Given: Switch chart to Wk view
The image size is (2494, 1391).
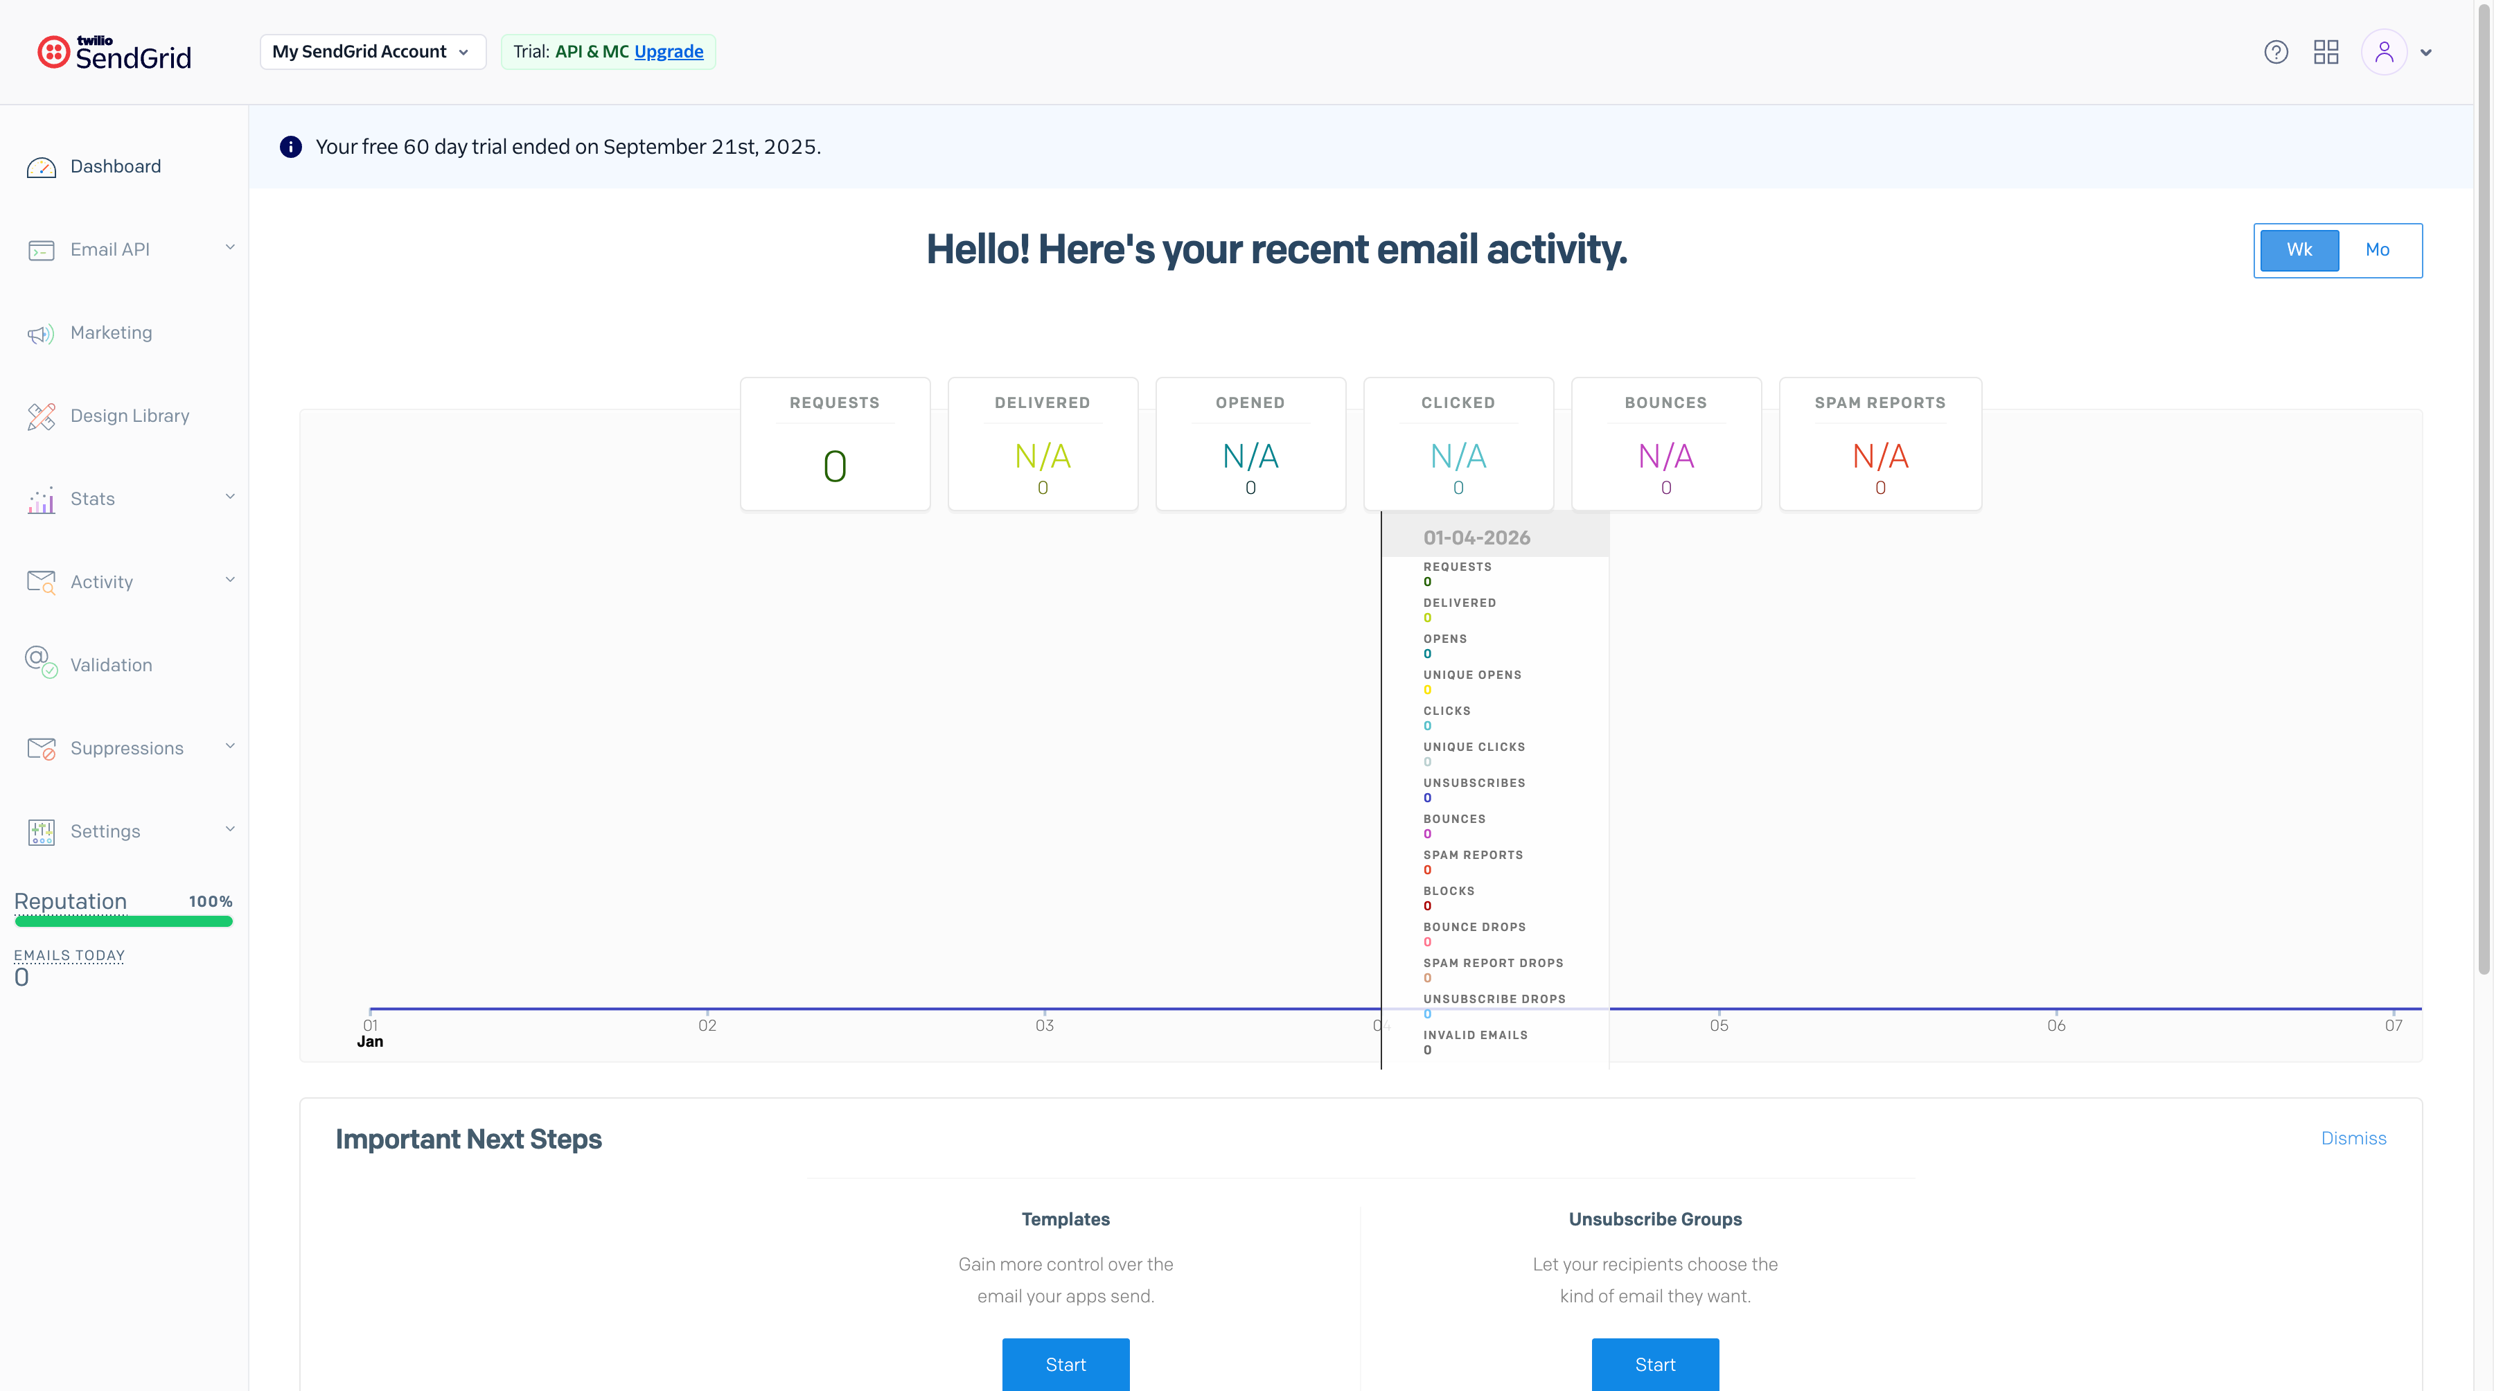Looking at the screenshot, I should (x=2299, y=250).
